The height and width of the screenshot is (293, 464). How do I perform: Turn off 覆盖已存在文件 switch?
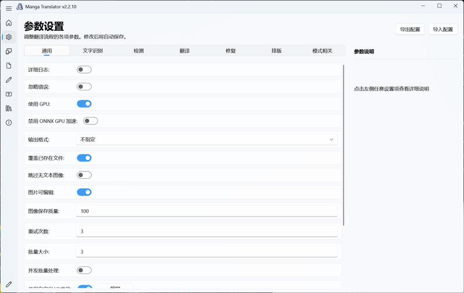(x=84, y=158)
